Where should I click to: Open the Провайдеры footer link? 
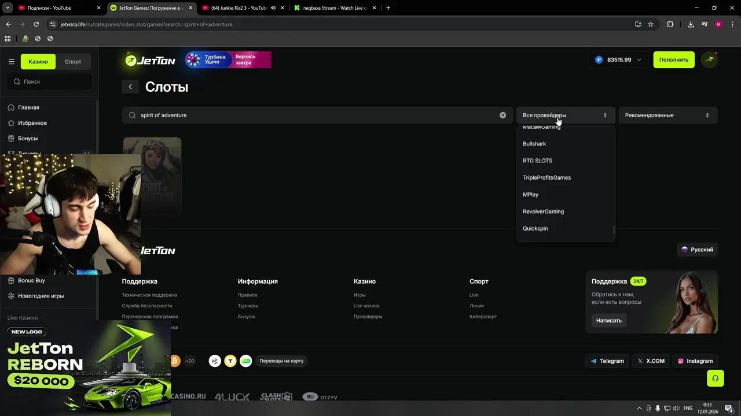[x=368, y=317]
